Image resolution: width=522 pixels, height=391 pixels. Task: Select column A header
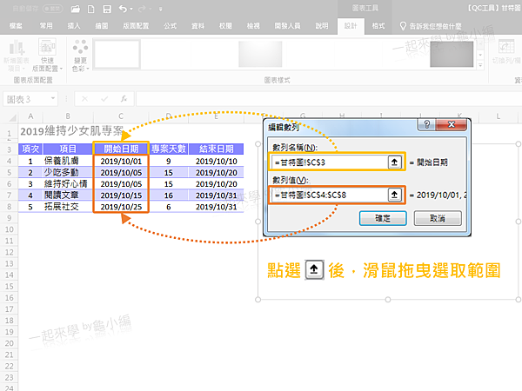click(x=30, y=116)
